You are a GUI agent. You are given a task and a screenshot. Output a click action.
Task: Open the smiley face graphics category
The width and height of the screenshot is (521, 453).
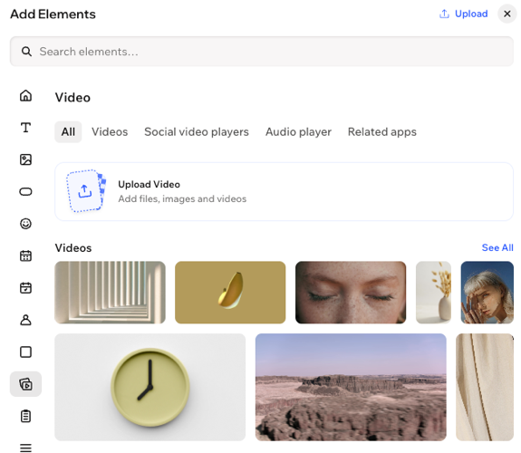click(x=25, y=224)
